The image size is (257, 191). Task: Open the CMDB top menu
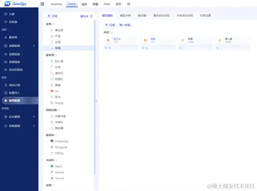(x=72, y=4)
